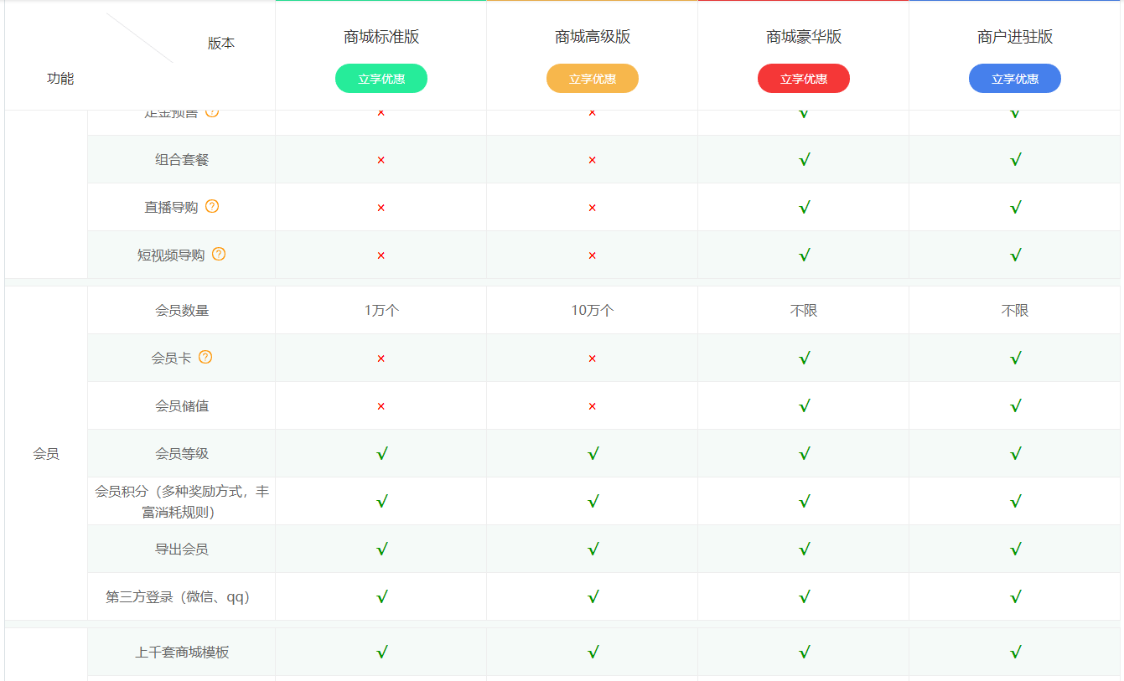Click the 会员卡 row label
The height and width of the screenshot is (681, 1124).
pyautogui.click(x=171, y=359)
